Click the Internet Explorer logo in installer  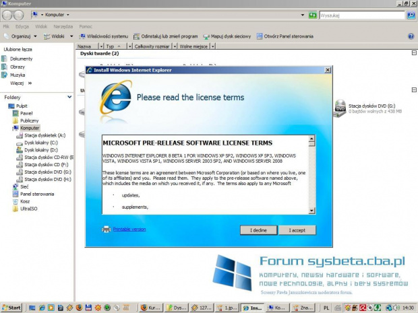[x=116, y=98]
